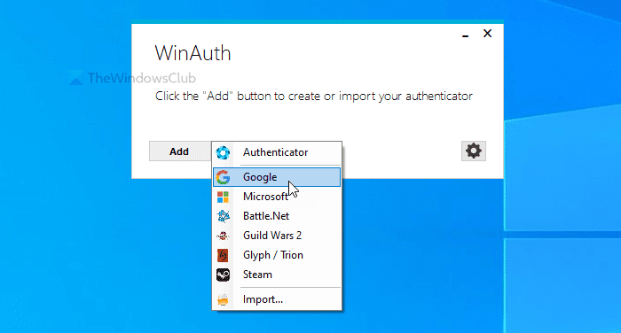Click the WinAuth title text

(193, 53)
